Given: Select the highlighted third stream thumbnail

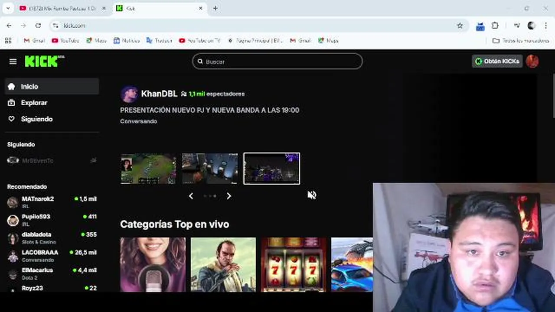Looking at the screenshot, I should pos(271,169).
